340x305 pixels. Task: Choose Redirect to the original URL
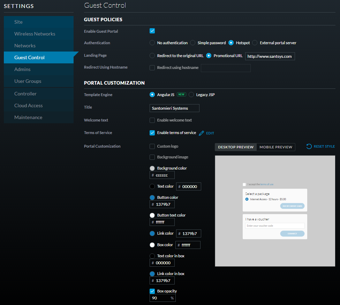pos(152,55)
